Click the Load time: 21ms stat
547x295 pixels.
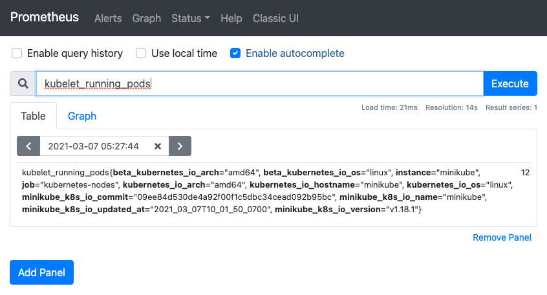pos(389,107)
